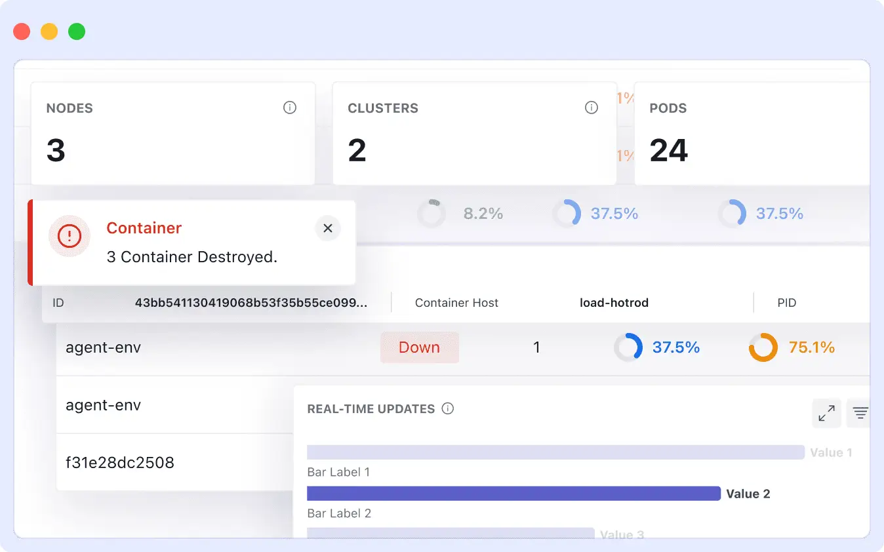Click the PID column header

[x=786, y=303]
